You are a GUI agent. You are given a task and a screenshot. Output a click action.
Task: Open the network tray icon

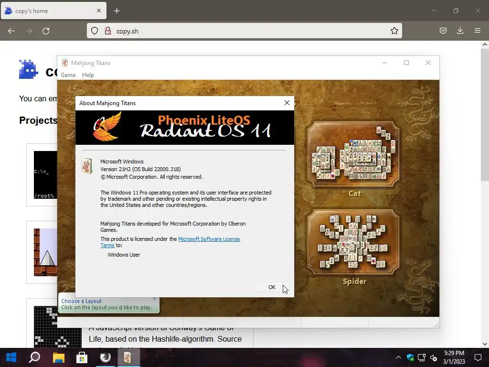tap(422, 357)
